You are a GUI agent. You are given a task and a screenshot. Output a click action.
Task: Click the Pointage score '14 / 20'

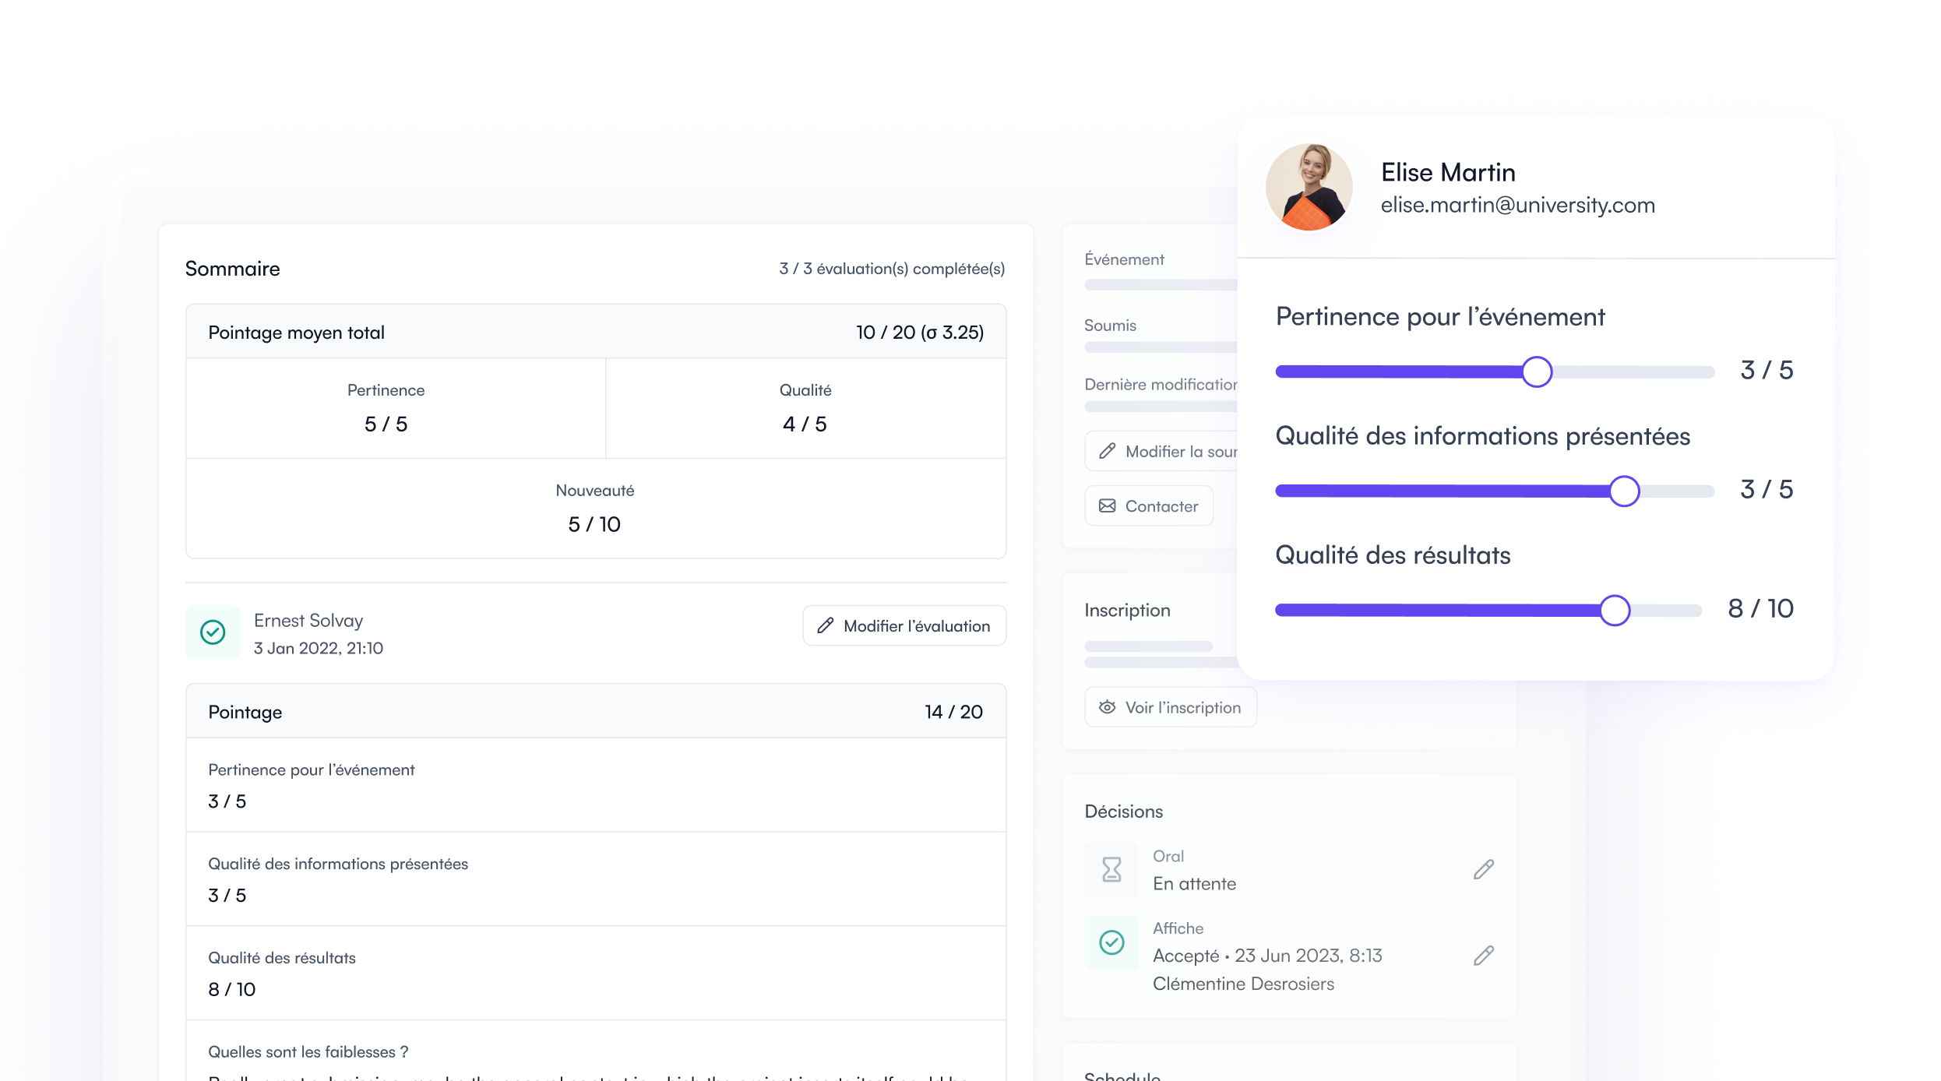(953, 712)
